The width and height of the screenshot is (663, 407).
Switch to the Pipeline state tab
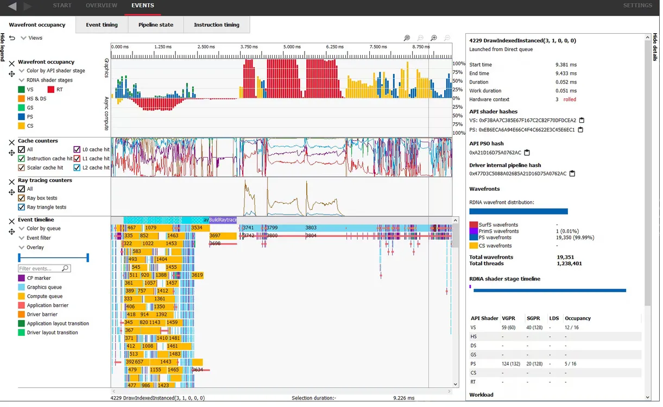point(156,25)
